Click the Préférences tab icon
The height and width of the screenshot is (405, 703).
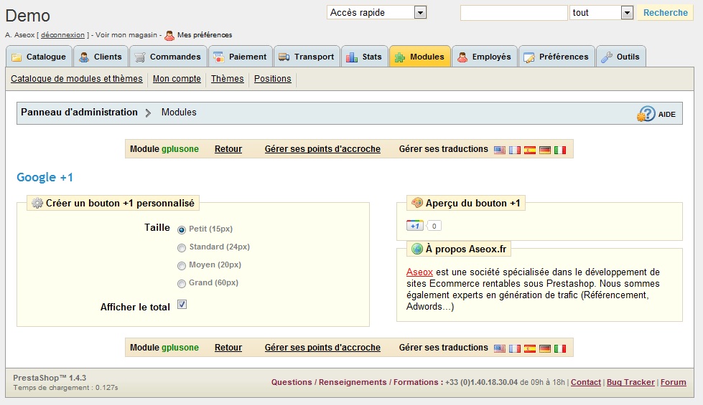point(529,57)
